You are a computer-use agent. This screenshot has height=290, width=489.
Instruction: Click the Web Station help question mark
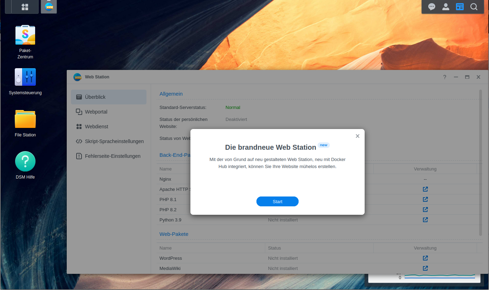(x=445, y=77)
